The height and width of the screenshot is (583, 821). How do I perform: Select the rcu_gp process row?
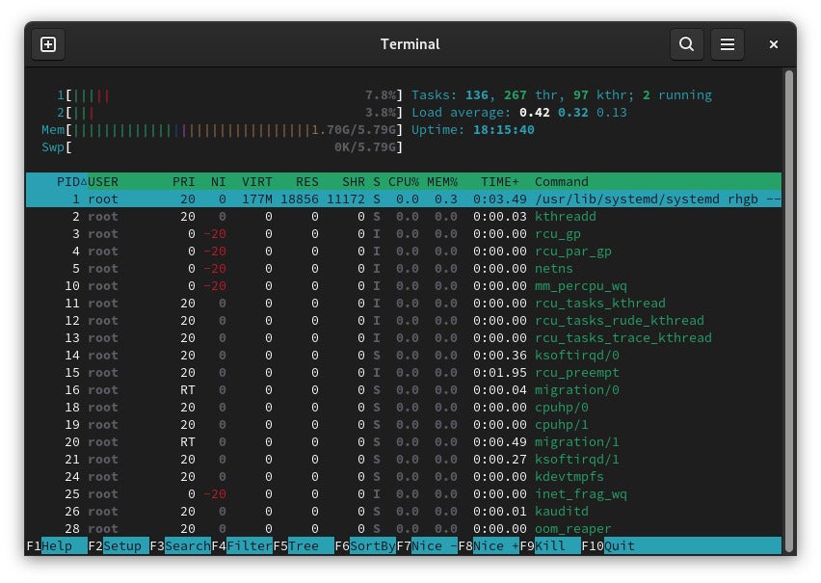tap(404, 233)
